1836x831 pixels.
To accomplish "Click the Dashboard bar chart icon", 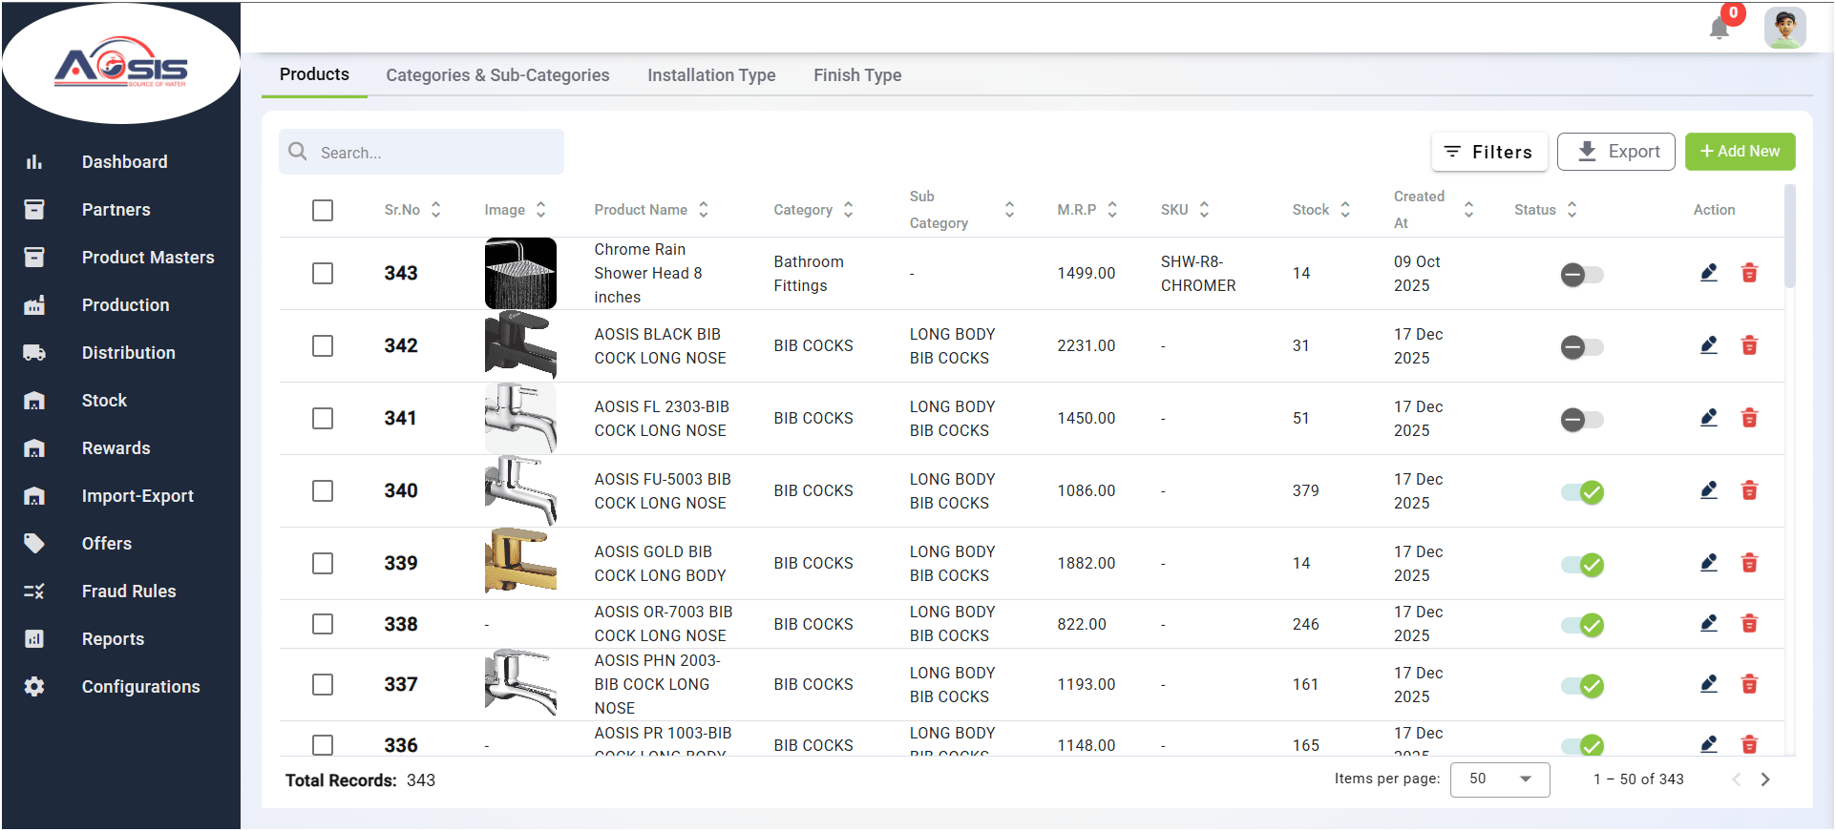I will (x=34, y=162).
